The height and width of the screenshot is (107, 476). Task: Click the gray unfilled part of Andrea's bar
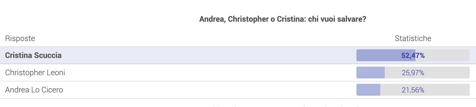[x=425, y=90]
